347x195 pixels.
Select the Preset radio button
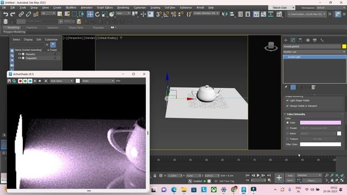pos(287,128)
